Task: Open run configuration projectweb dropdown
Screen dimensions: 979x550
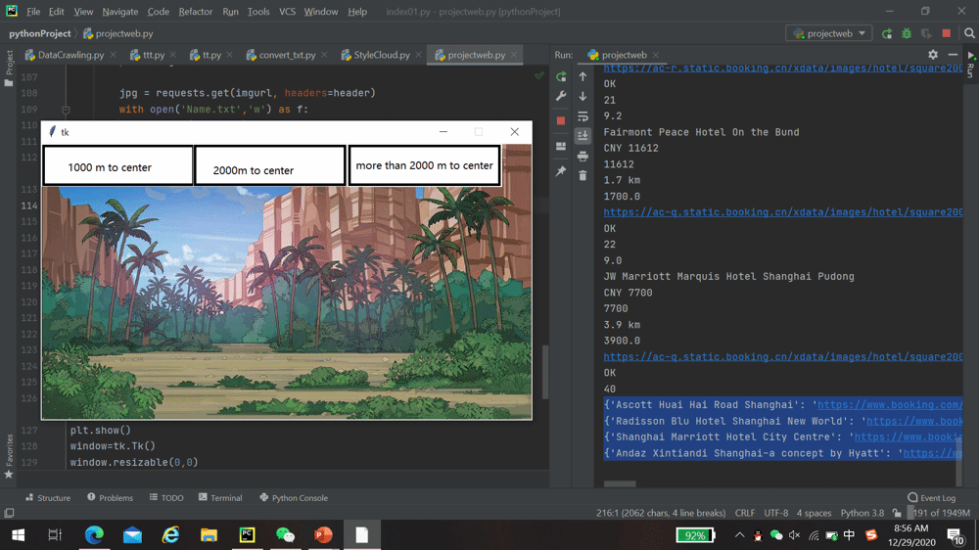Action: (829, 33)
